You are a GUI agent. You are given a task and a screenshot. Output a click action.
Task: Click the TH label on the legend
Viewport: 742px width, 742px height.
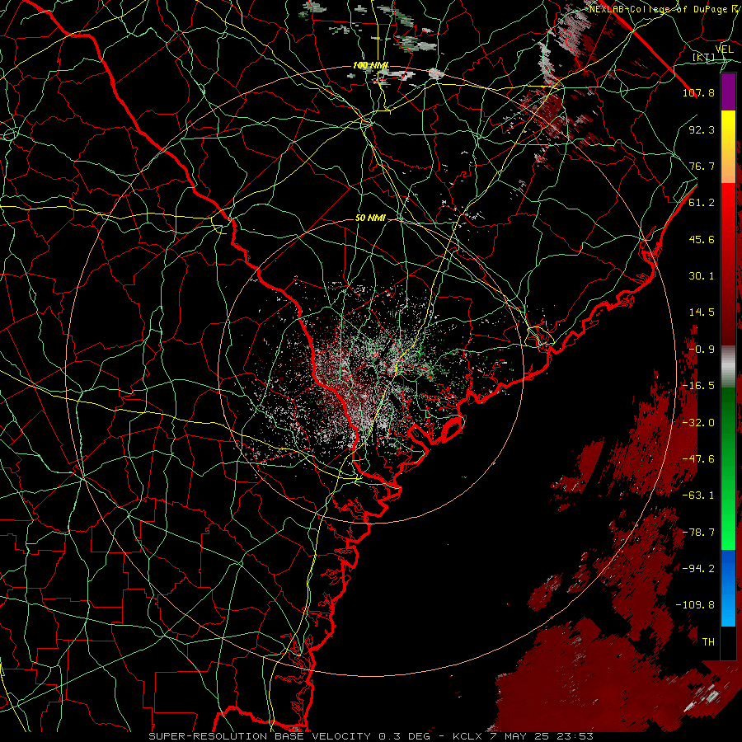tap(708, 642)
